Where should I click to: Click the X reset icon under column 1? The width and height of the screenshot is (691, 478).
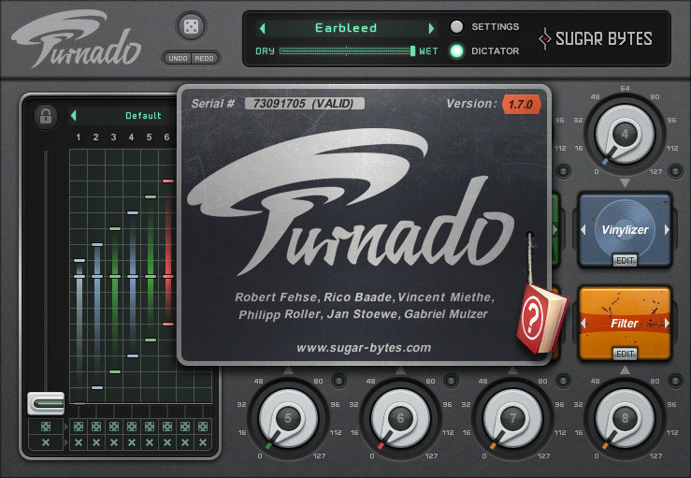79,442
